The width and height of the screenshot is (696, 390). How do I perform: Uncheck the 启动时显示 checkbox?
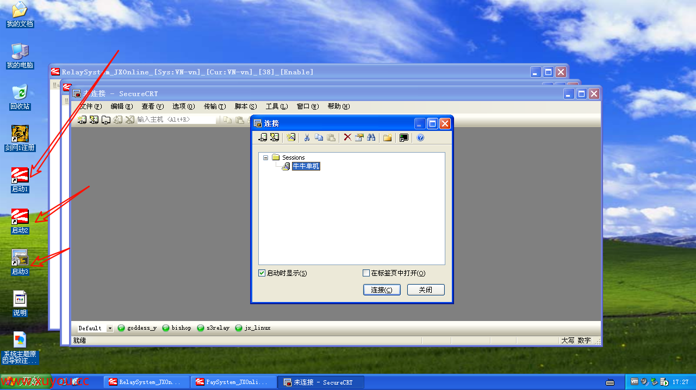(x=262, y=273)
